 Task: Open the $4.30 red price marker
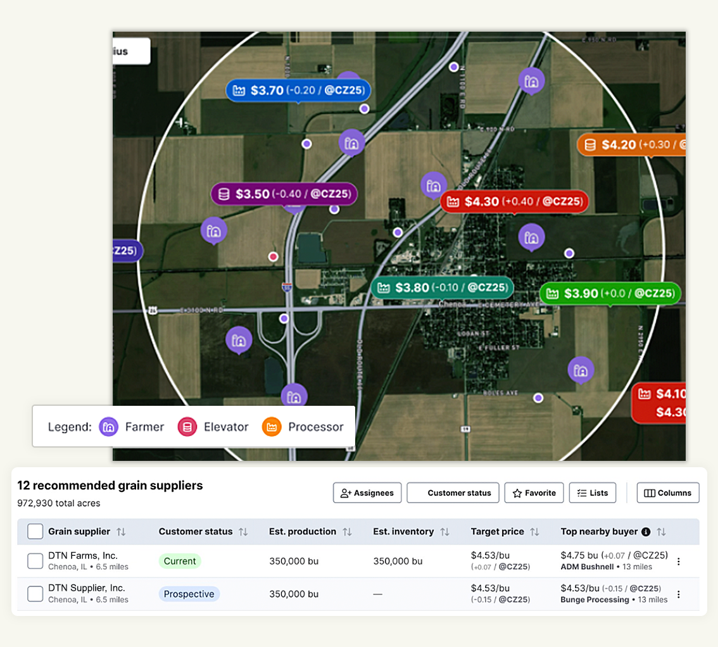pyautogui.click(x=514, y=202)
